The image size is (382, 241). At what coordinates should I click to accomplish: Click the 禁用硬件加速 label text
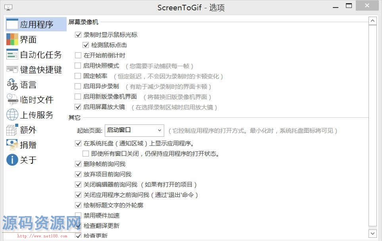[x=102, y=216]
